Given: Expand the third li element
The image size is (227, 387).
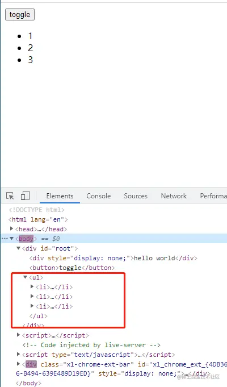Looking at the screenshot, I should (32, 306).
